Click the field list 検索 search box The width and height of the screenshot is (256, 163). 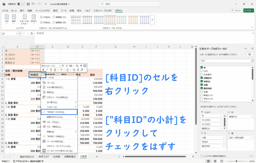coord(227,61)
